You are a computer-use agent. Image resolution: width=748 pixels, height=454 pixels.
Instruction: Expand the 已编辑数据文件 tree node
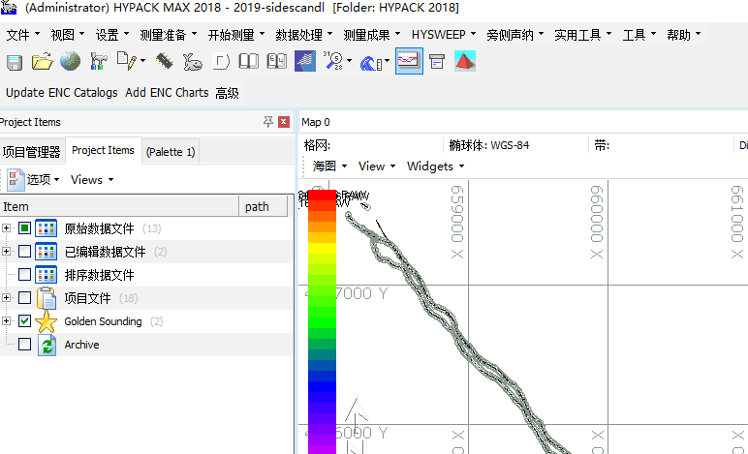(x=6, y=252)
